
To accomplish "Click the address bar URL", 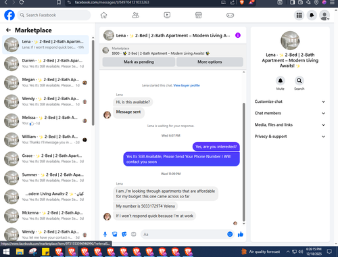I will click(112, 3).
